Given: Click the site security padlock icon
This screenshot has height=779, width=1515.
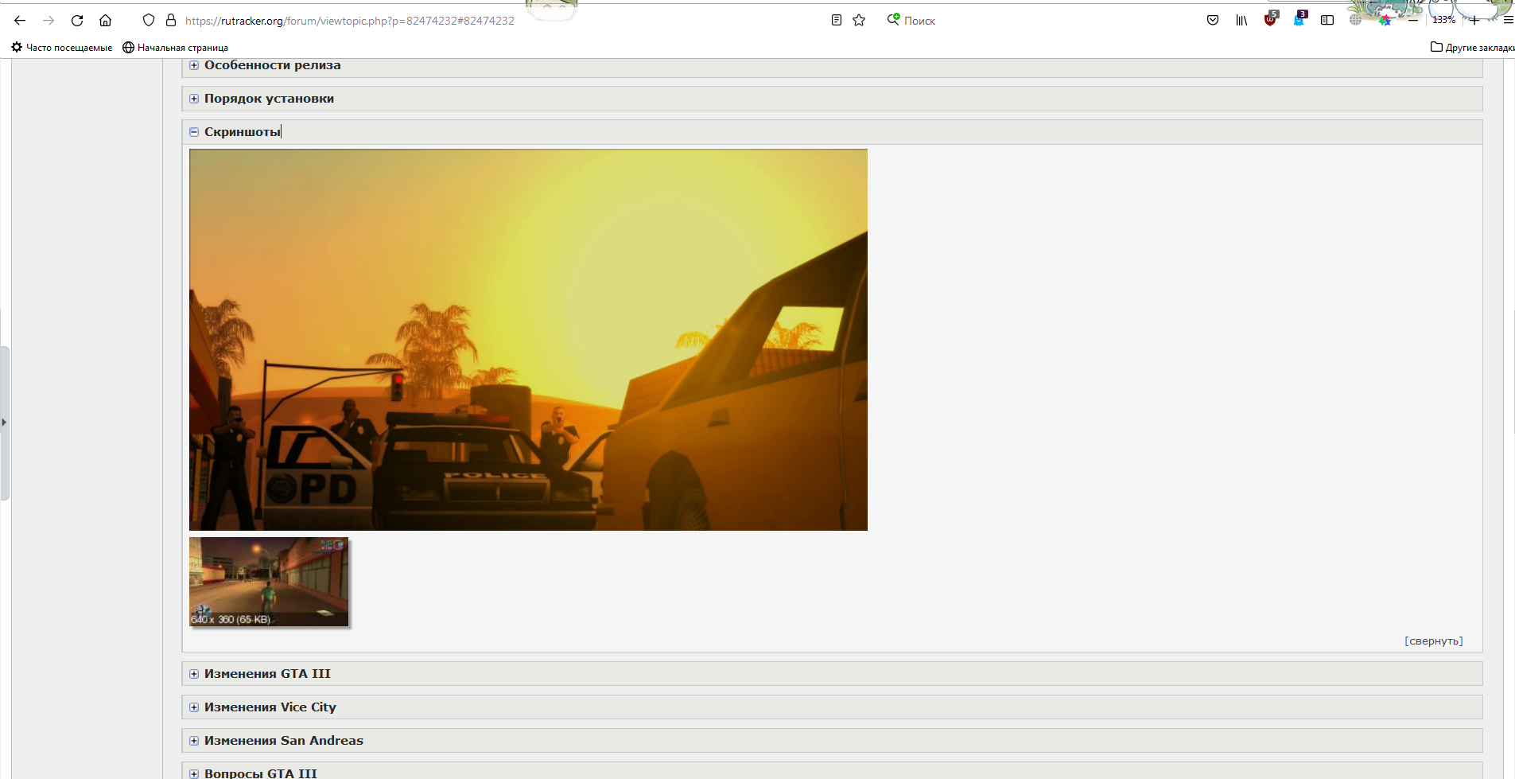Looking at the screenshot, I should [x=170, y=21].
